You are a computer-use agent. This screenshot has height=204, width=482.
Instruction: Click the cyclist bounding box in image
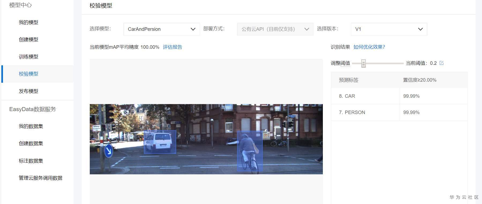click(250, 151)
